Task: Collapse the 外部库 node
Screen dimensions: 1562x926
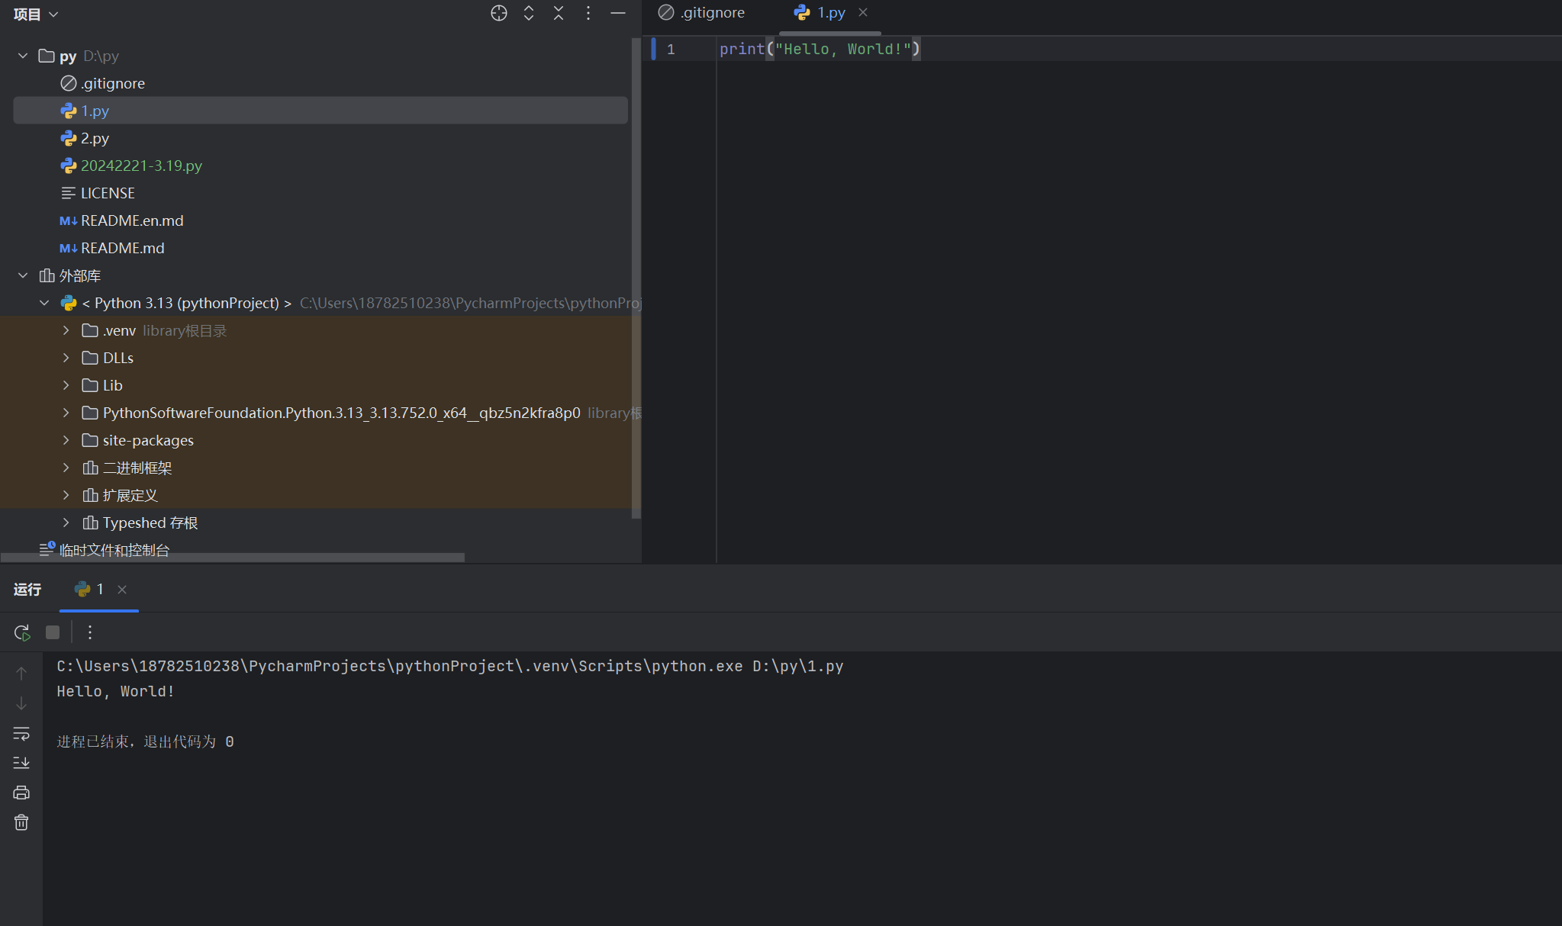Action: pyautogui.click(x=23, y=275)
